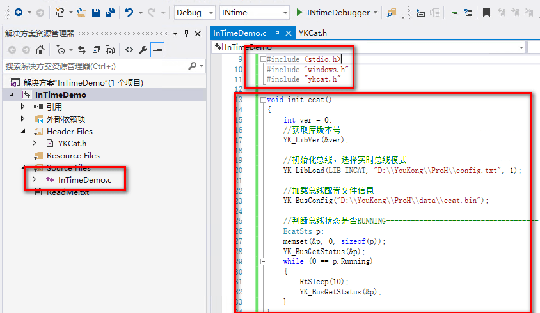This screenshot has height=313, width=540.
Task: Click the increase indent icon
Action: pyautogui.click(x=454, y=13)
